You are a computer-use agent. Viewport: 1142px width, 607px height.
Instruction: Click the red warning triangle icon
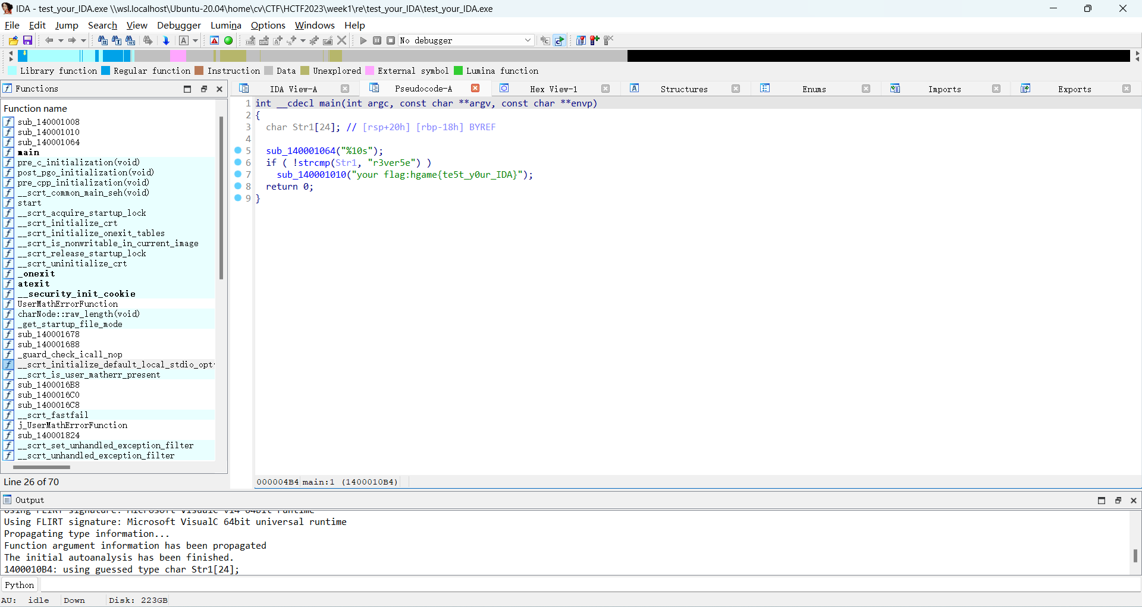point(215,40)
